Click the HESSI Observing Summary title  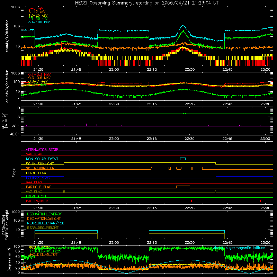(147, 3)
